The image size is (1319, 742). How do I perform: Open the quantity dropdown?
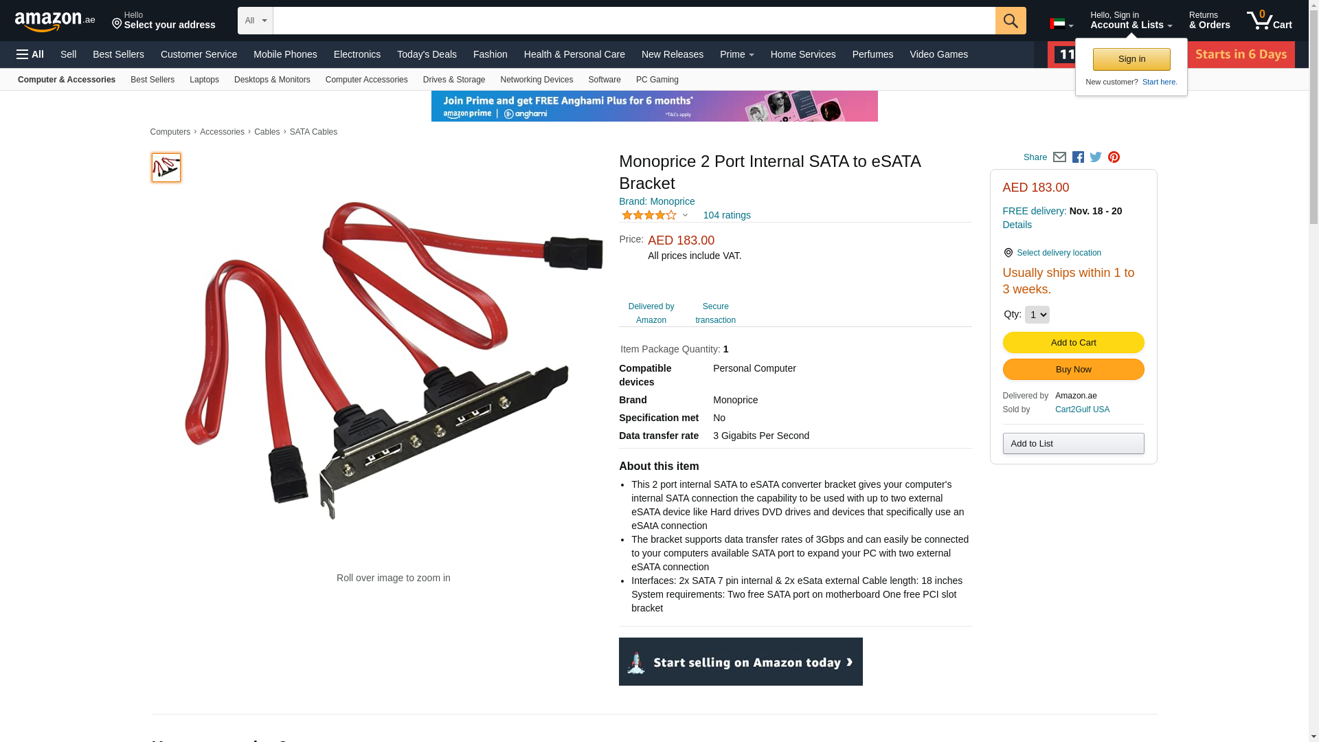1037,315
